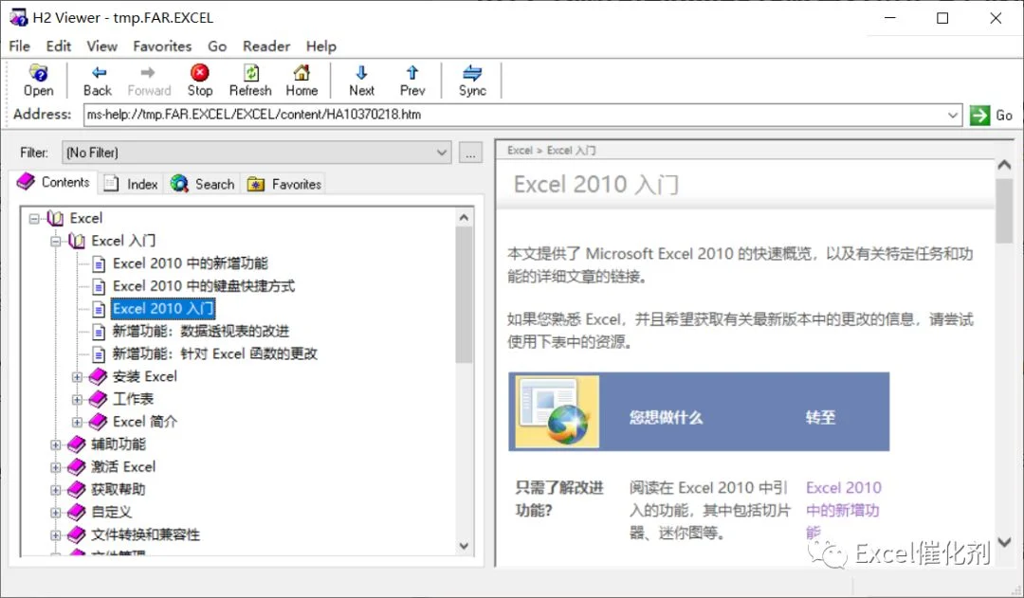Click the Forward arrow icon
The height and width of the screenshot is (598, 1024).
tap(148, 72)
